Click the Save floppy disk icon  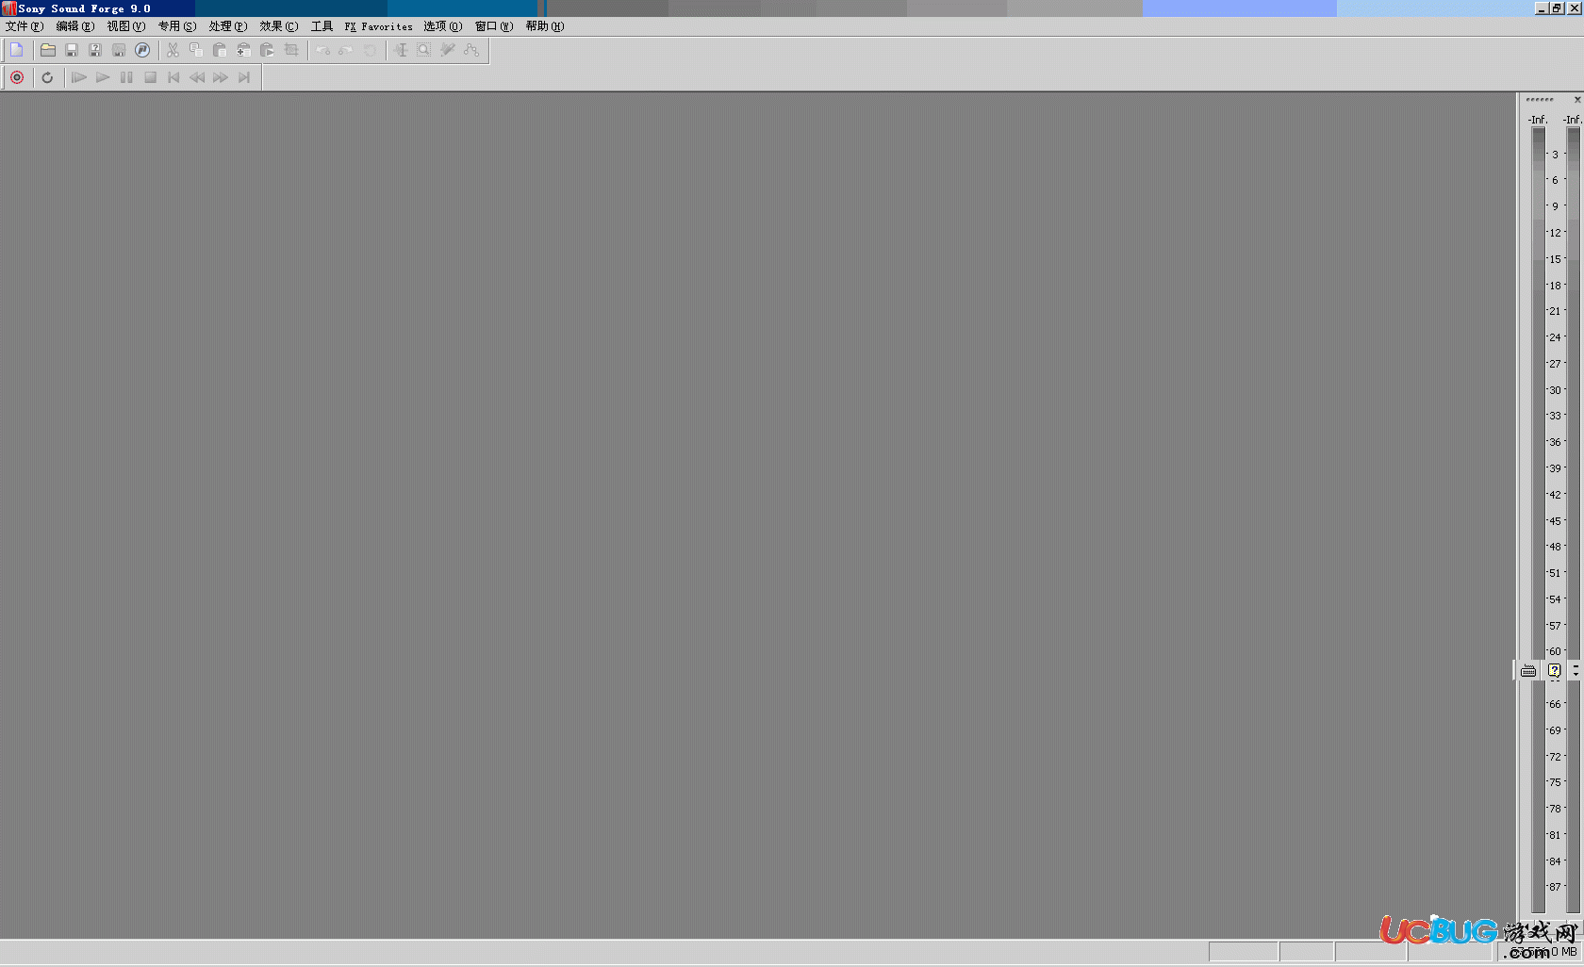point(72,50)
